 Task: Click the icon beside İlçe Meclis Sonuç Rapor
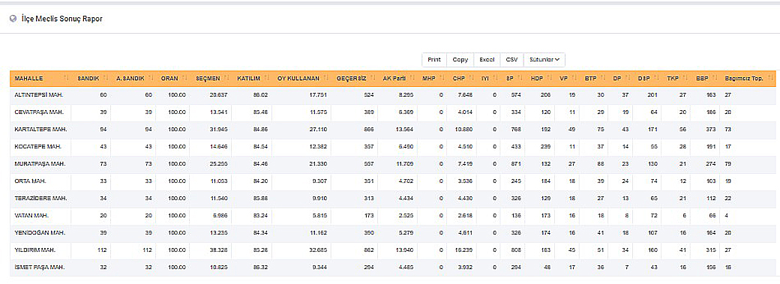13,19
